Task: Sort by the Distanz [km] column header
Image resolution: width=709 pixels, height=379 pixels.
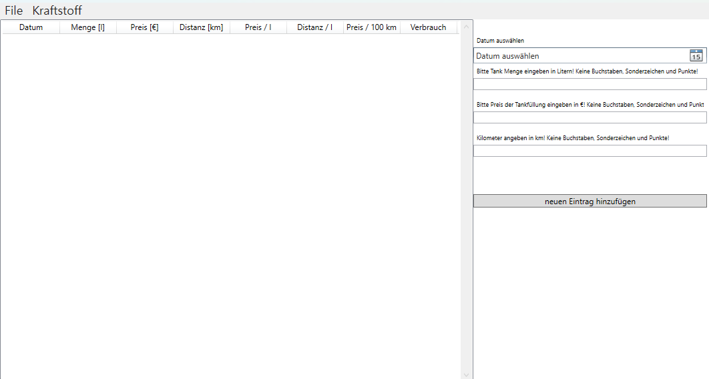Action: [201, 27]
